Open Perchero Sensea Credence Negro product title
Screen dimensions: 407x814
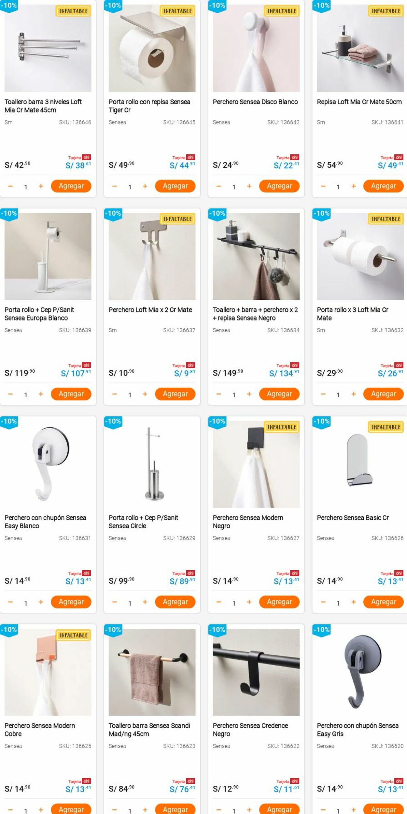click(x=250, y=729)
